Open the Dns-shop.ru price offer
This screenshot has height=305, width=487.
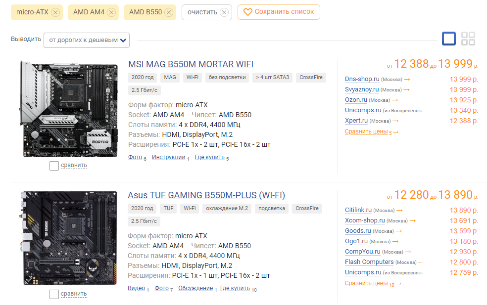point(362,79)
